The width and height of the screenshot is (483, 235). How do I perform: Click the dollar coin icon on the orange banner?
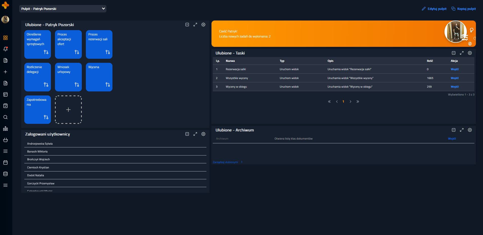(x=470, y=44)
